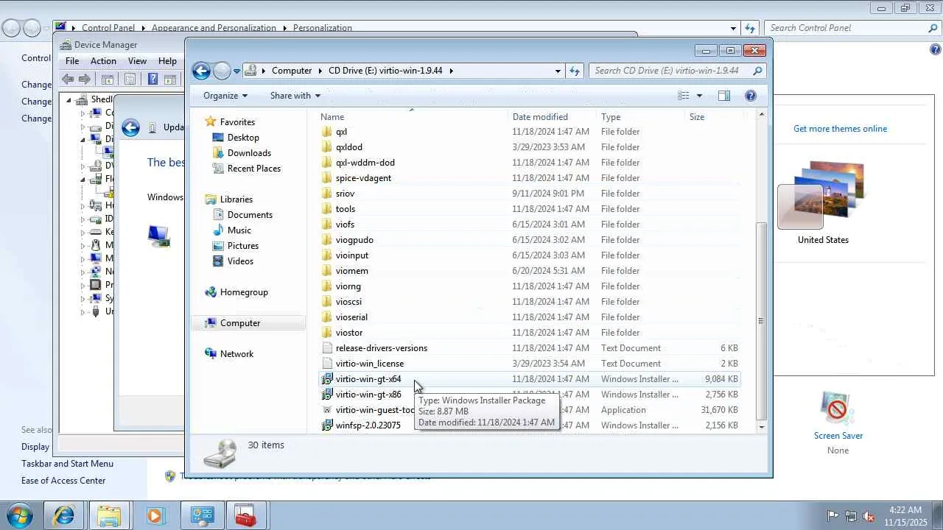Toggle the preview pane in Explorer

(724, 96)
